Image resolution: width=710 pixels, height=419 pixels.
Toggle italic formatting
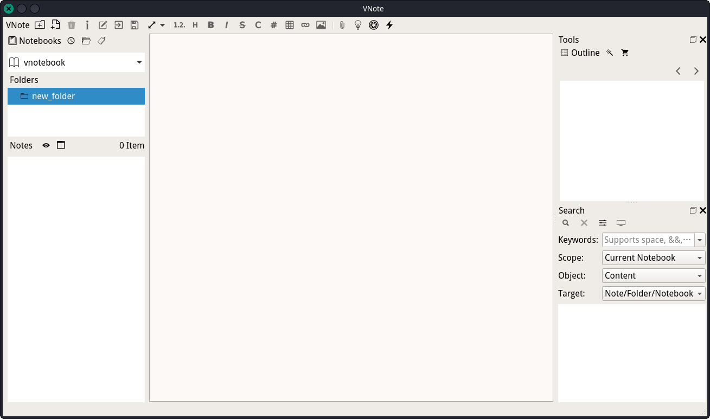227,25
